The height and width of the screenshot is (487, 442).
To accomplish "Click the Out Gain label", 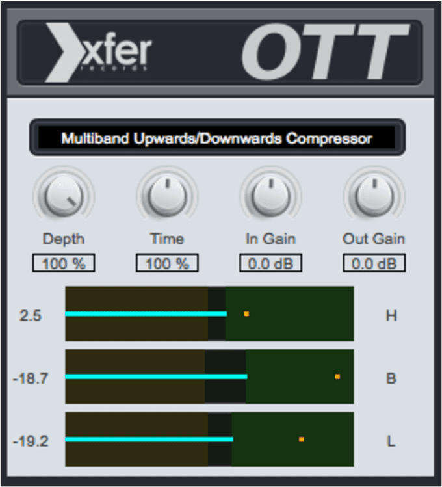I will click(374, 239).
